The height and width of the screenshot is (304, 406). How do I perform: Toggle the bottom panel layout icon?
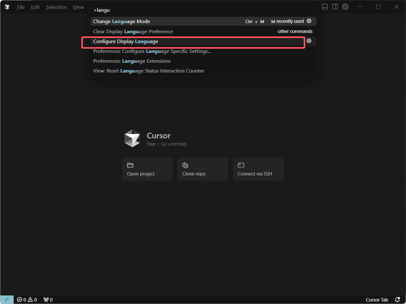325,7
